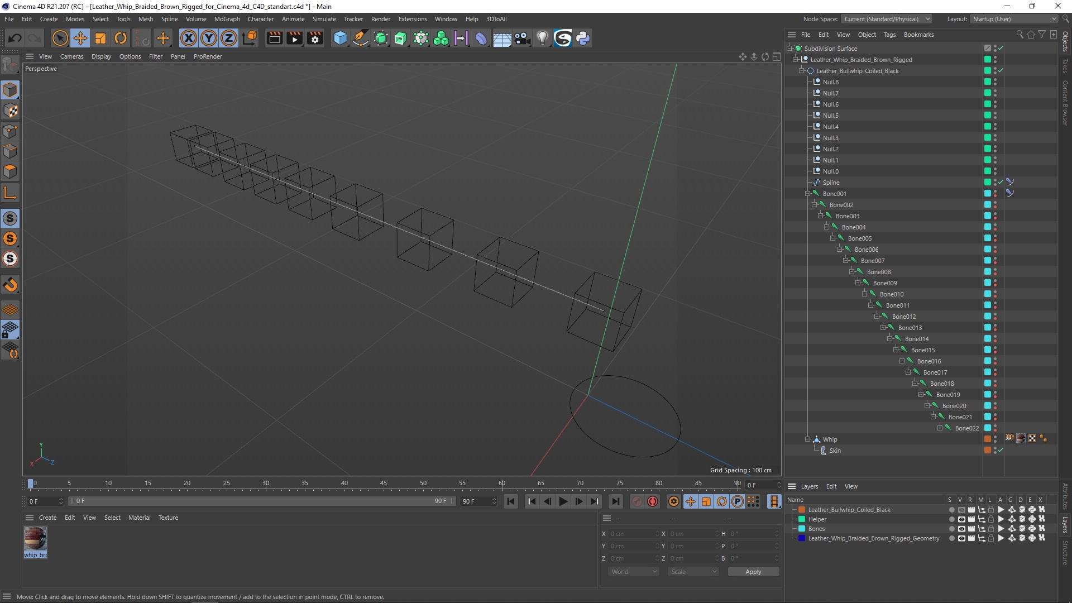Open material manager Texture menu
This screenshot has height=603, width=1072.
pos(168,518)
